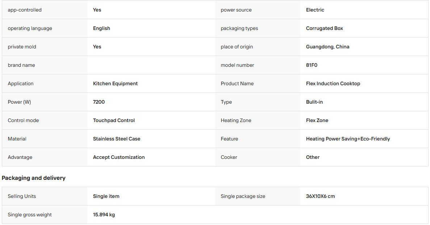Click the model number value 81F0
430x225 pixels.
pyautogui.click(x=312, y=65)
